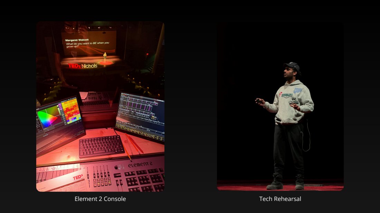380x213 pixels.
Task: Select the 'Tech Rehearsal' caption
Action: coord(280,199)
